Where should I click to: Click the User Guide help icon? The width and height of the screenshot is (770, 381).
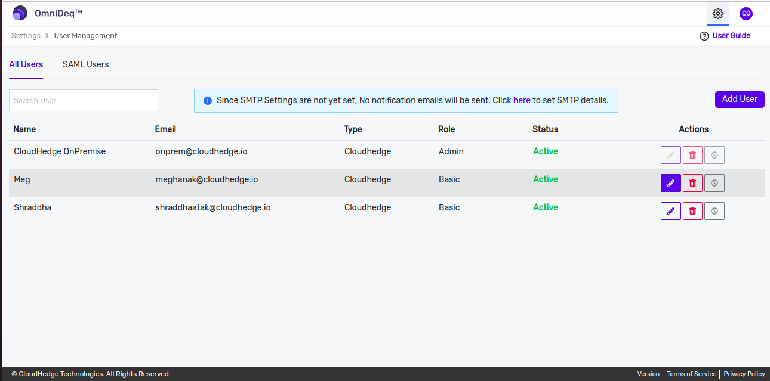704,36
